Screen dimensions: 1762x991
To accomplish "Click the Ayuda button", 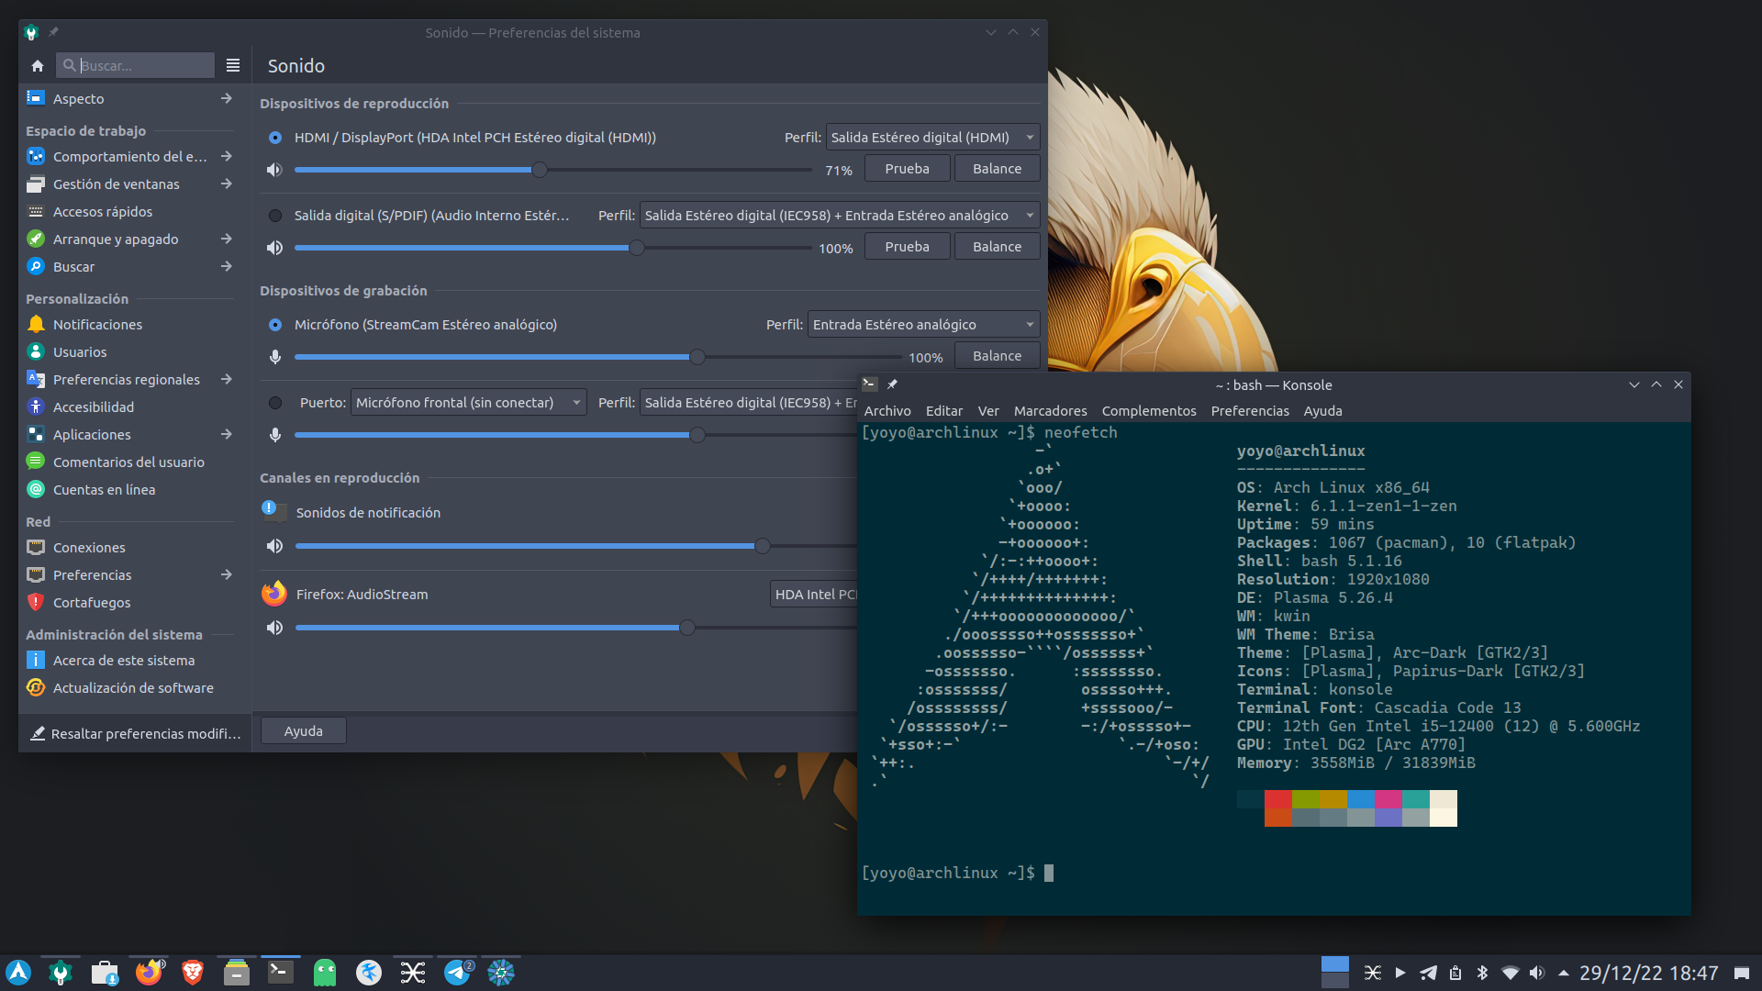I will [303, 731].
